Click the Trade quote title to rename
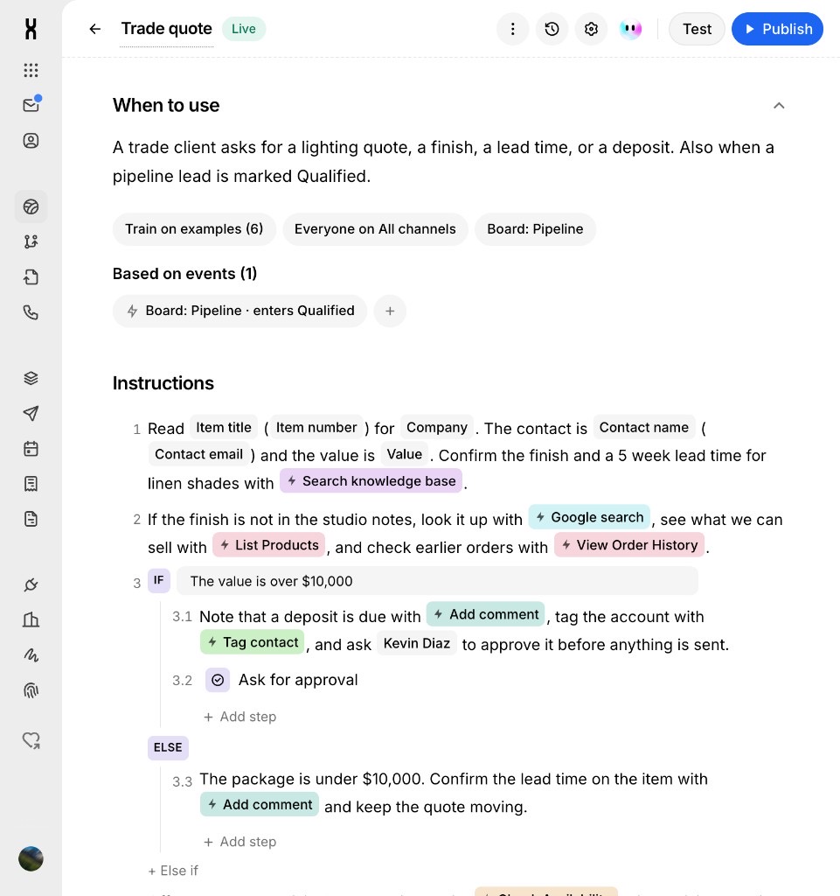This screenshot has width=840, height=896. tap(167, 29)
